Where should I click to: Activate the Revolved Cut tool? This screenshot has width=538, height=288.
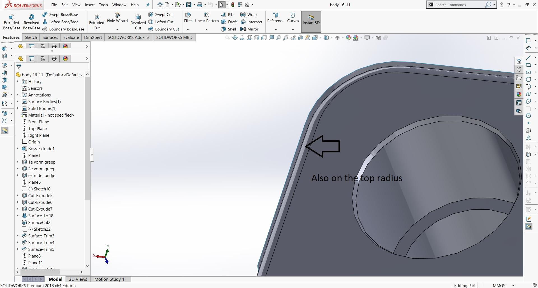(x=138, y=21)
